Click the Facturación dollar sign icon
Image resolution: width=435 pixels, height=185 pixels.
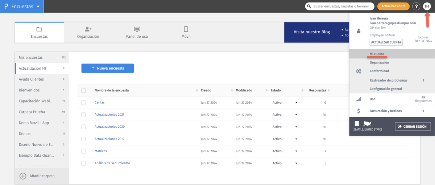click(x=359, y=111)
